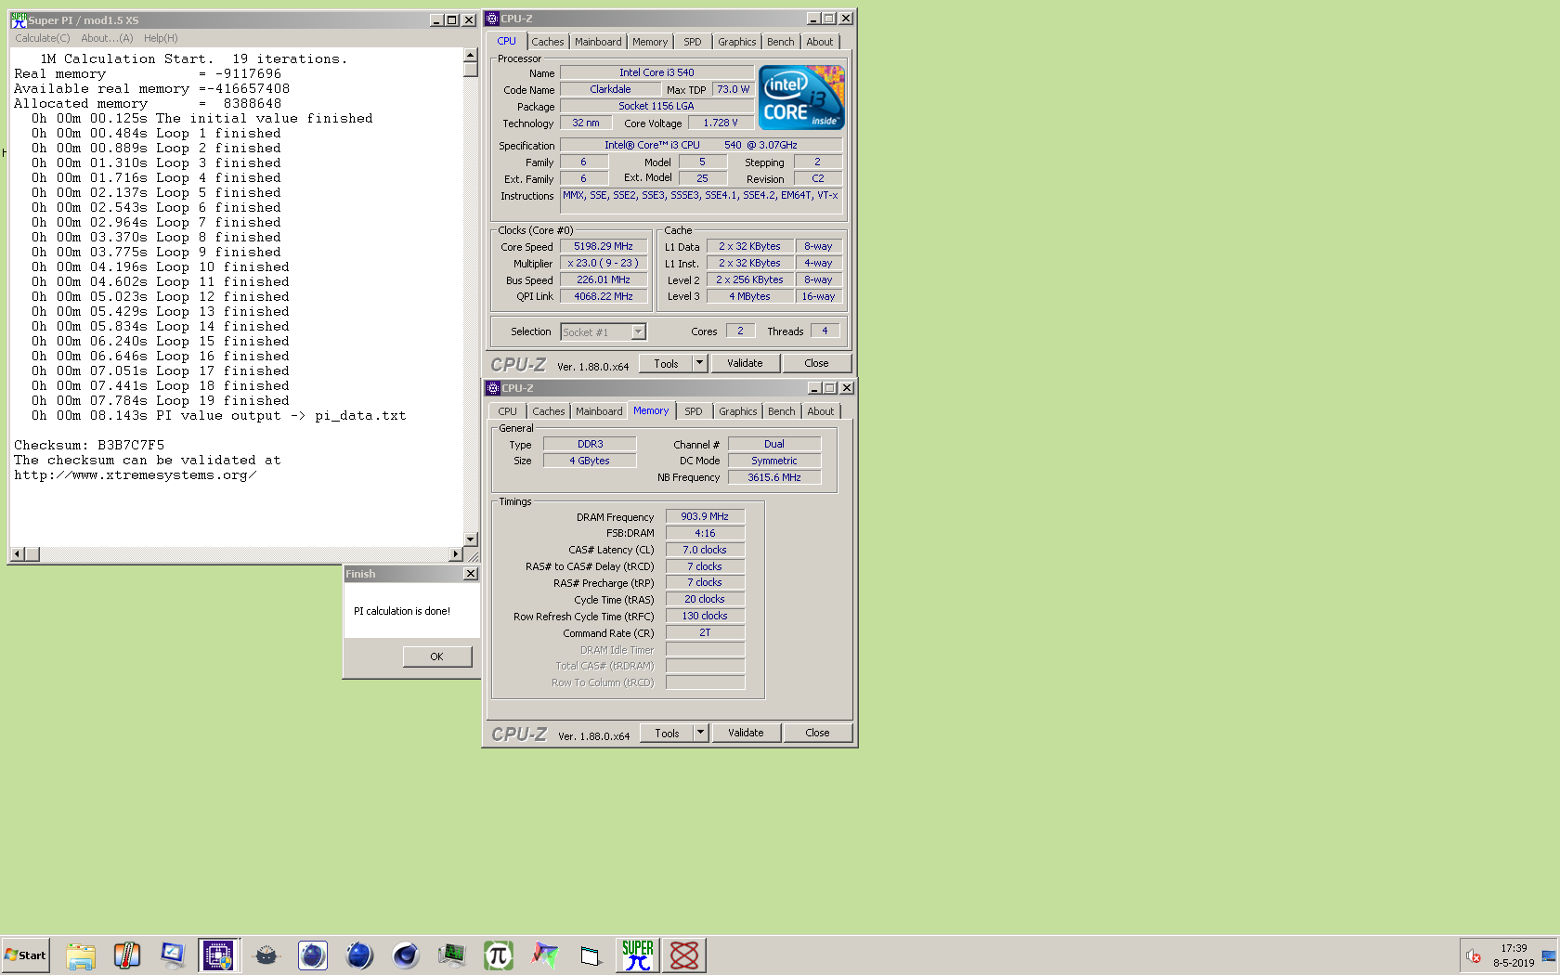This screenshot has height=975, width=1560.
Task: Click the NB Frequency value 3615.6 MHz
Action: 774,477
